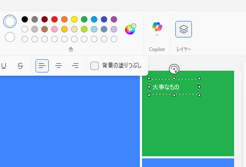
Task: Select Color 1 foreground circle
Action: pos(10,21)
